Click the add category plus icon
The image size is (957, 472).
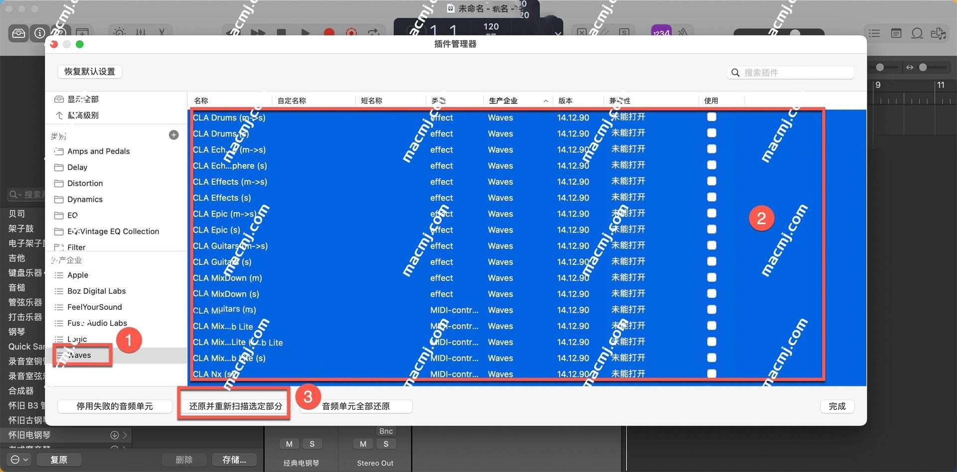click(174, 135)
